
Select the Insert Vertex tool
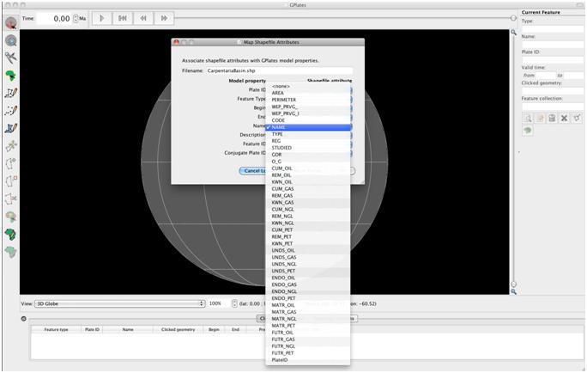11,163
